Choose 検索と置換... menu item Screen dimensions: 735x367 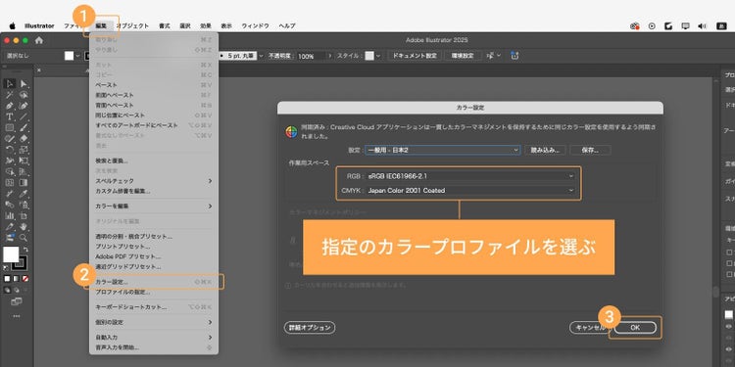point(153,161)
